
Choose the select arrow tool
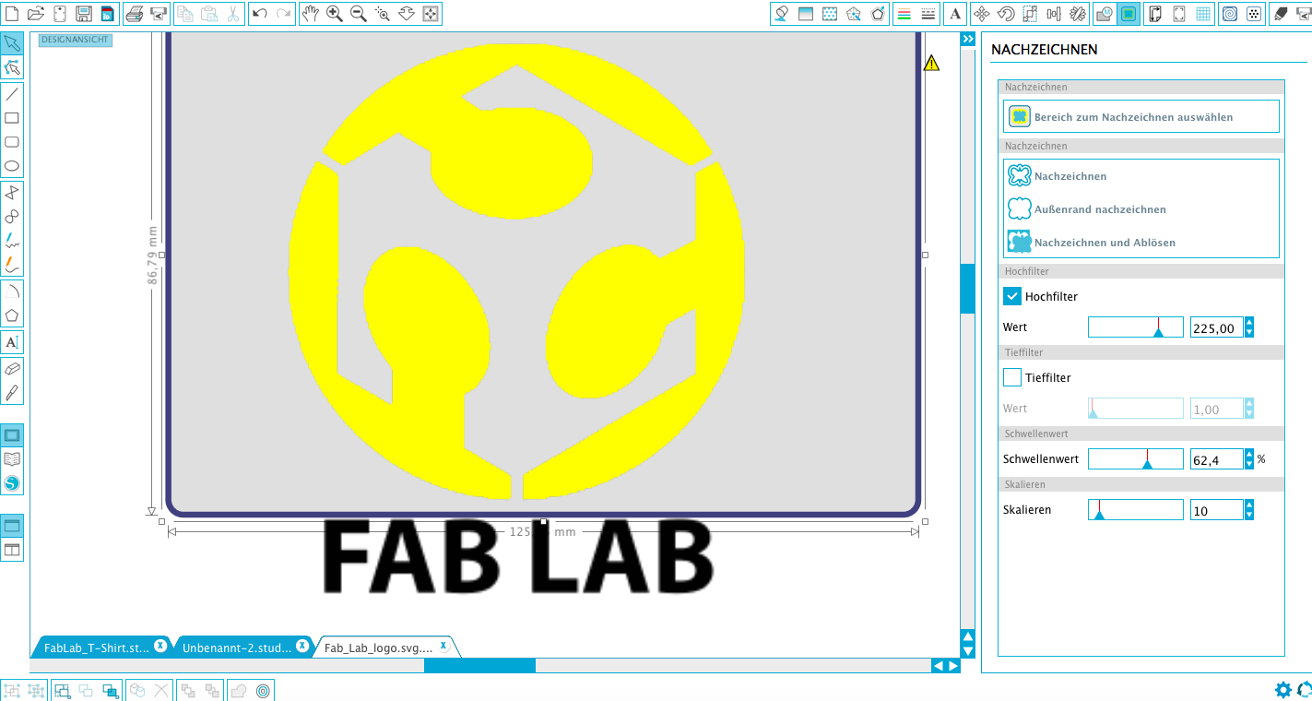12,43
